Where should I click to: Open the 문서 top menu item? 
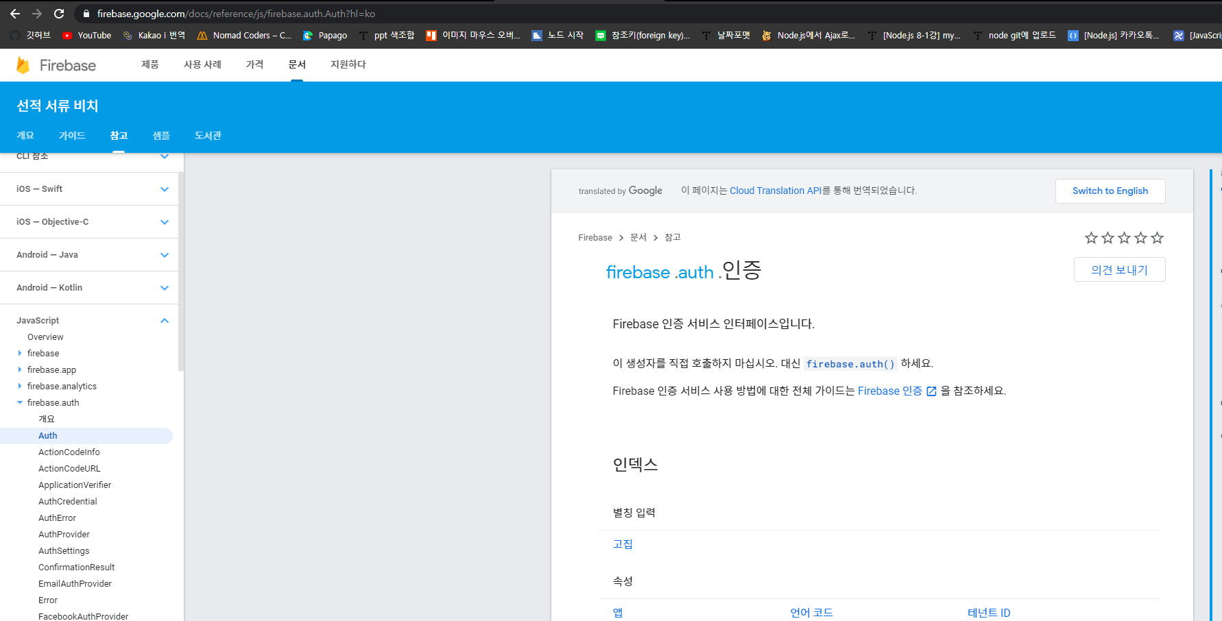(x=297, y=64)
